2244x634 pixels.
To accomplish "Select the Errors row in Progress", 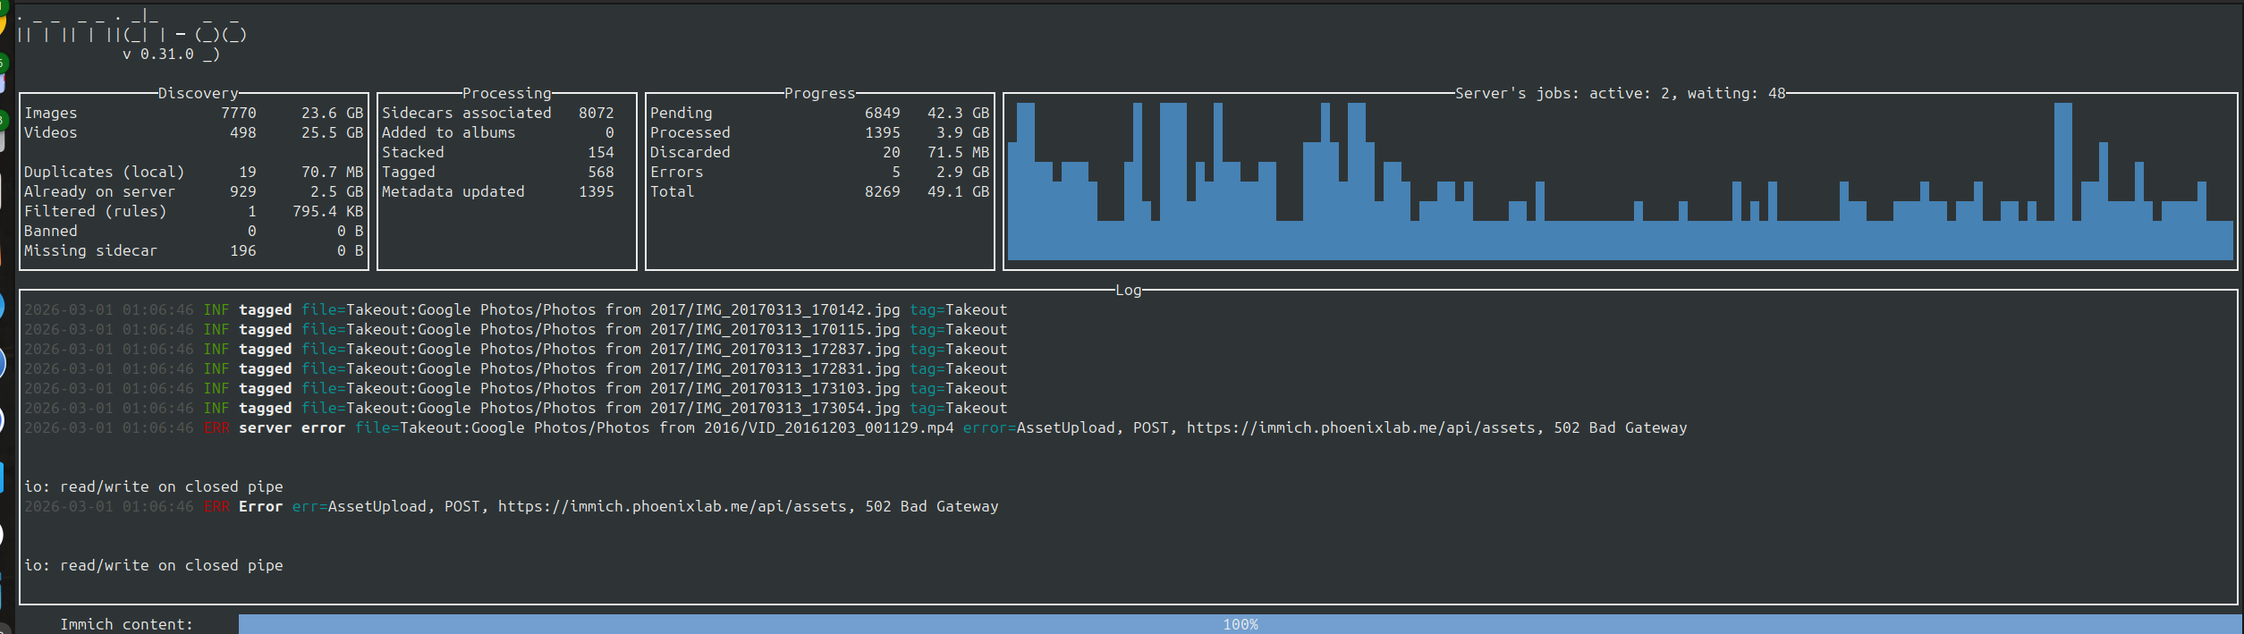I will [x=819, y=172].
